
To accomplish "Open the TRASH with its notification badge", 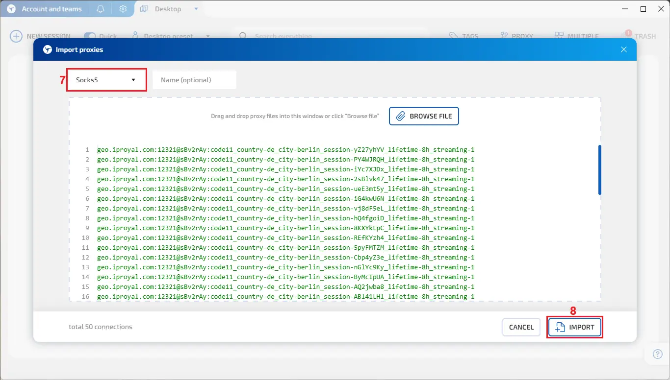I will tap(638, 35).
